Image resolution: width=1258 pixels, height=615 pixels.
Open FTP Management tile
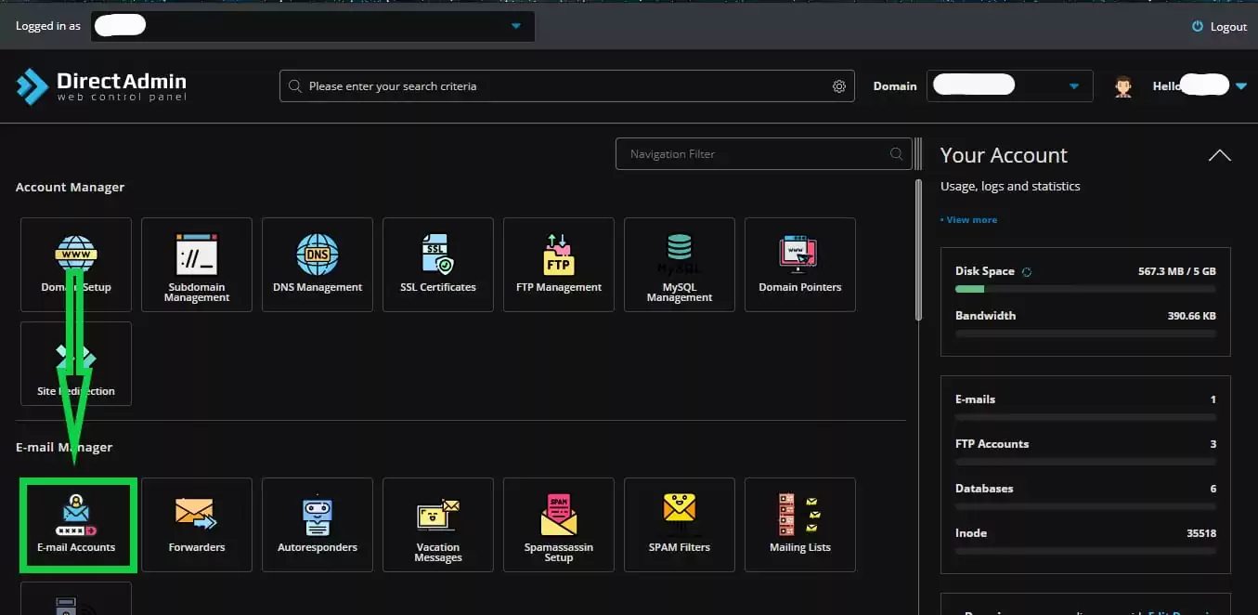tap(559, 265)
